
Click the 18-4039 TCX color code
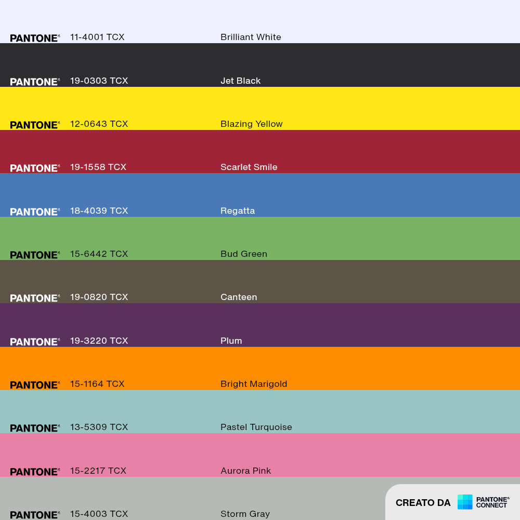[99, 211]
